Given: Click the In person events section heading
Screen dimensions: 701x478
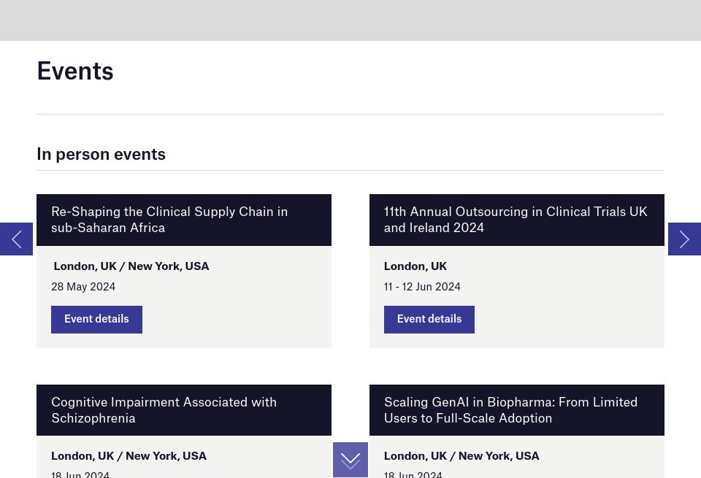Looking at the screenshot, I should 101,155.
